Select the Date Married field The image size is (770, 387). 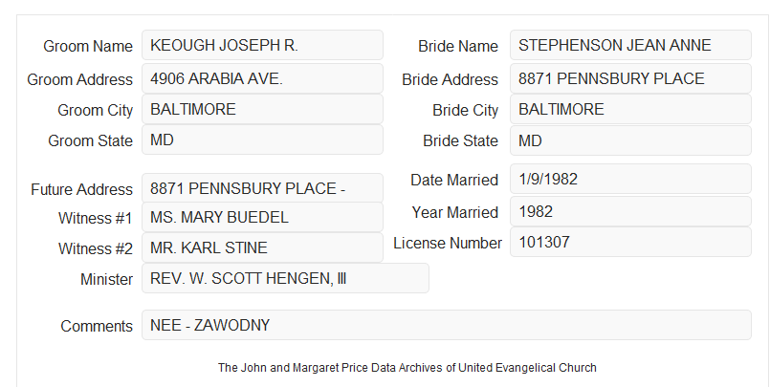coord(630,179)
